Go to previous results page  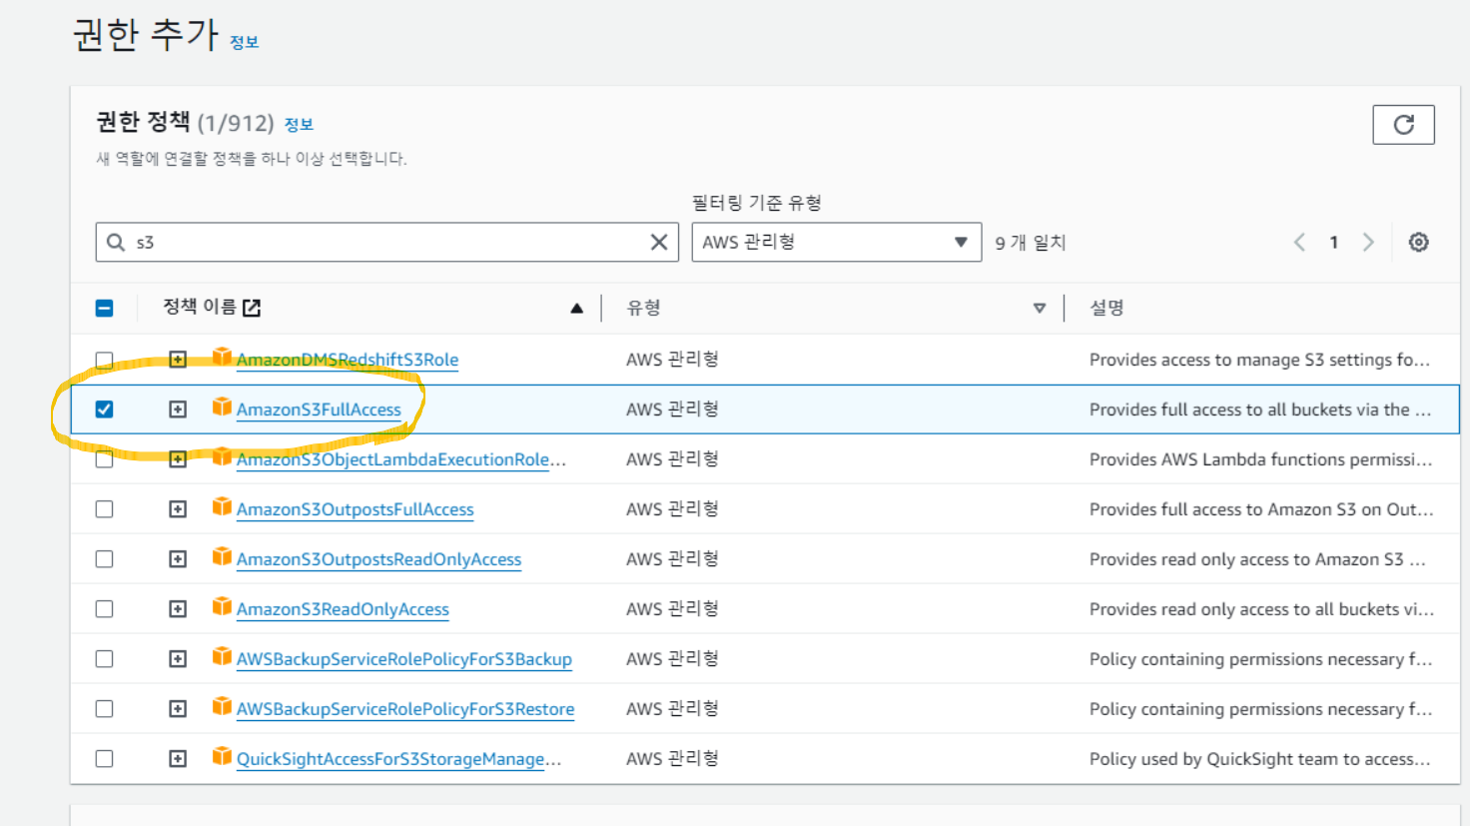click(1299, 242)
